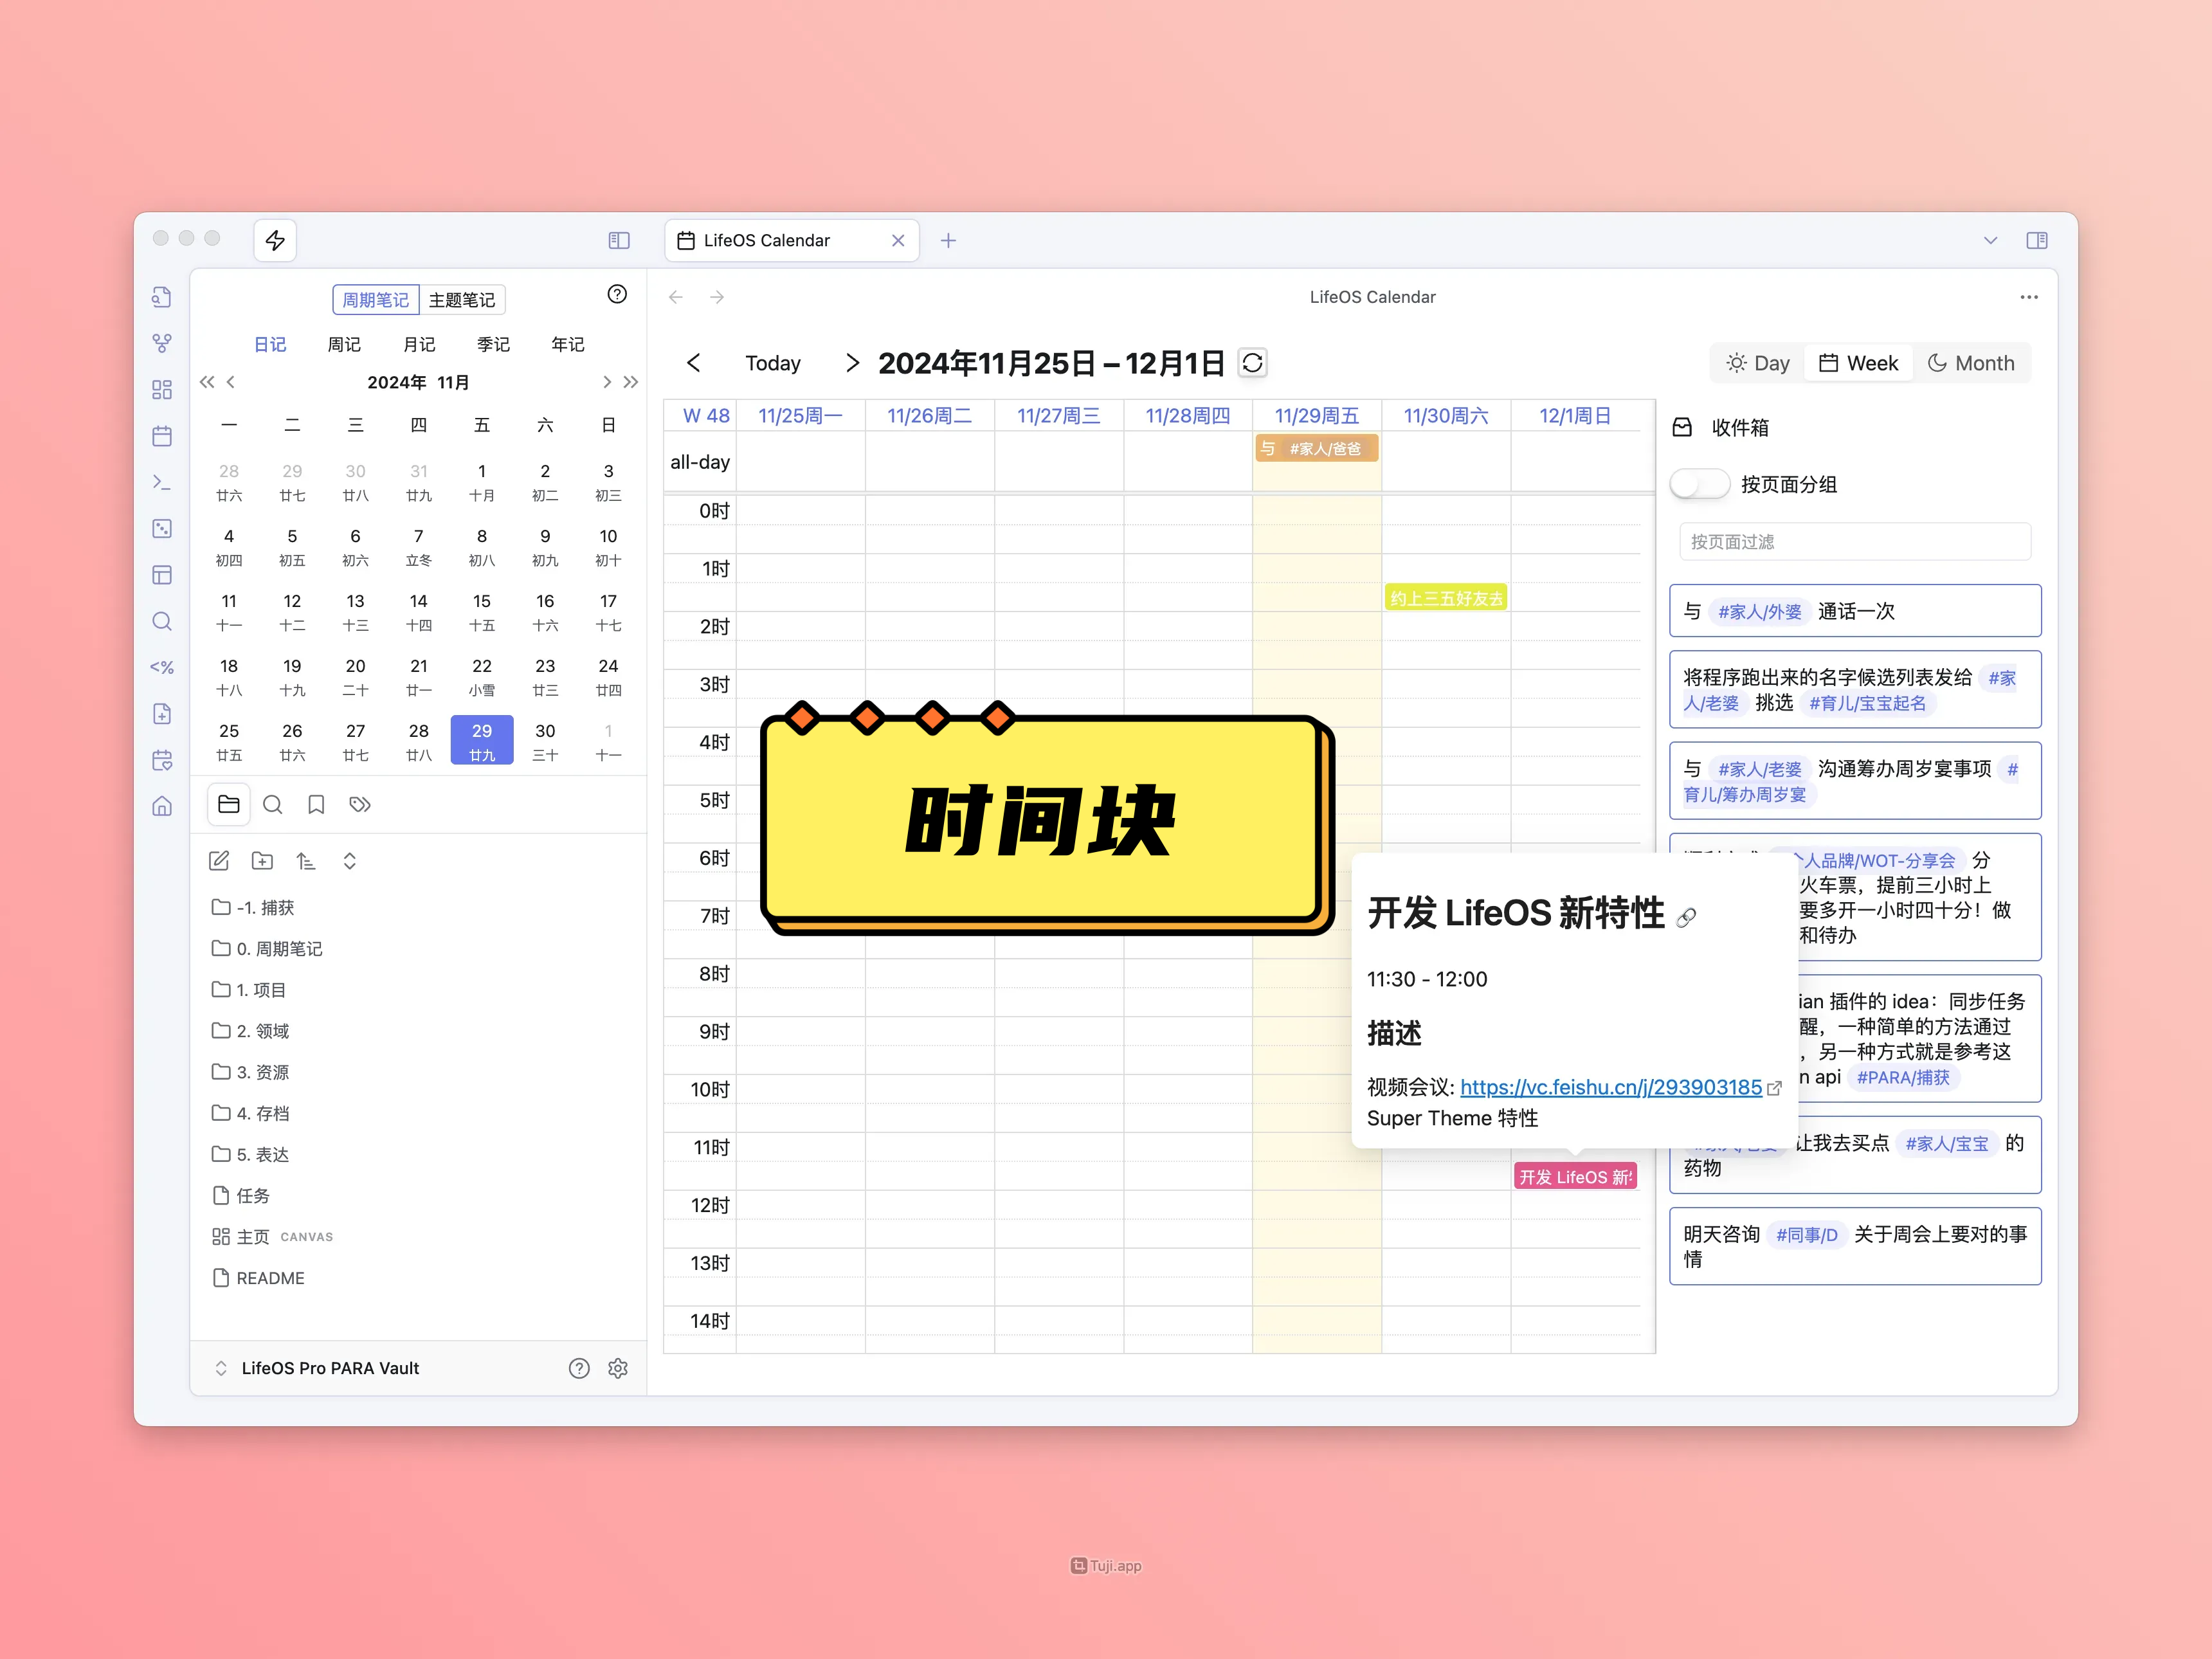This screenshot has width=2212, height=1659.
Task: Switch to 主题笔记 segmented option
Action: (461, 300)
